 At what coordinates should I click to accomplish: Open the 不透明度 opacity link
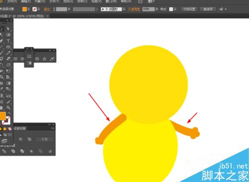134,9
